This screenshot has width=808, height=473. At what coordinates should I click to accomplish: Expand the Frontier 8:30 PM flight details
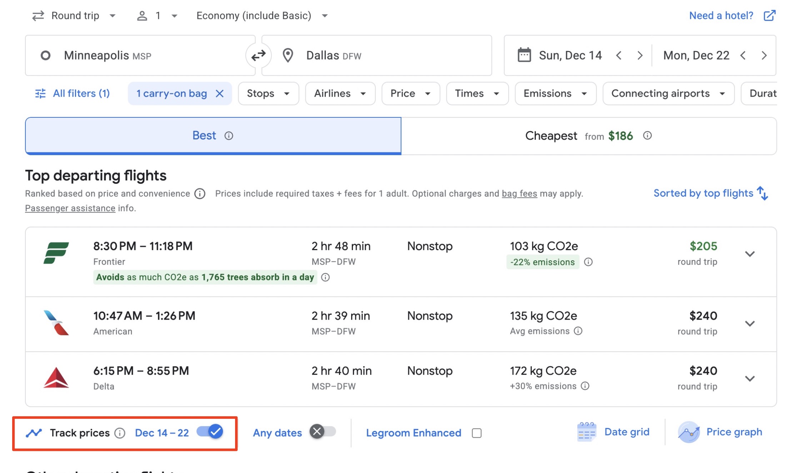(749, 254)
